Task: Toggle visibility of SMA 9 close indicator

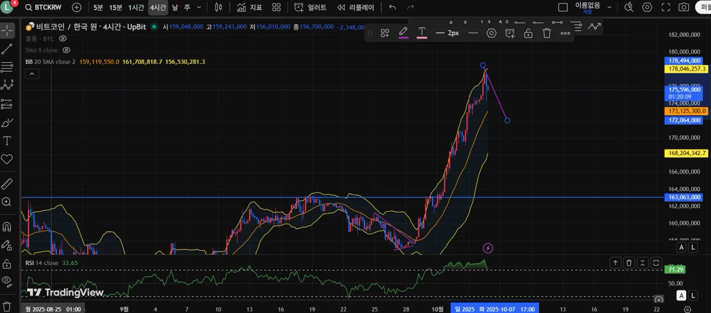Action: coord(66,50)
